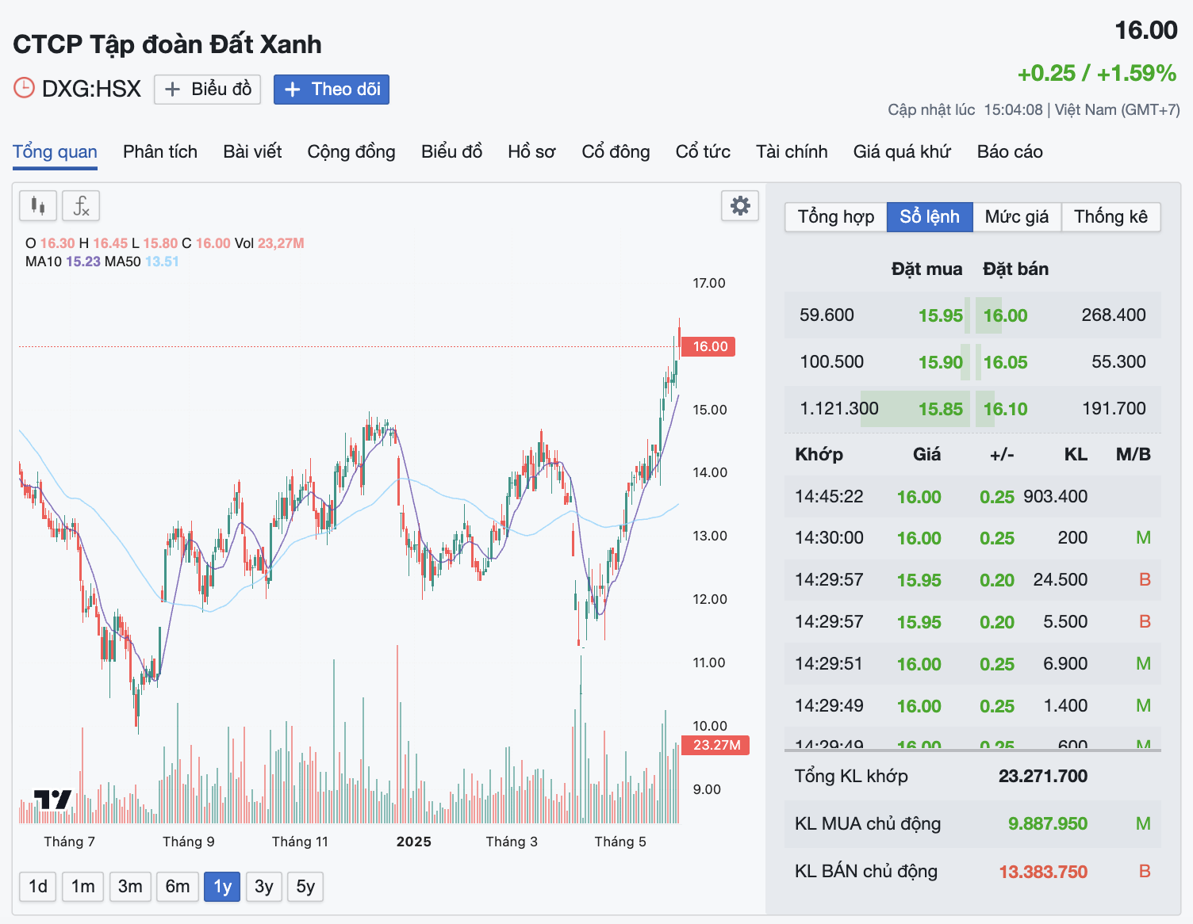The image size is (1193, 924).
Task: Click the clock icon beside DXG:HSX
Action: [x=24, y=88]
